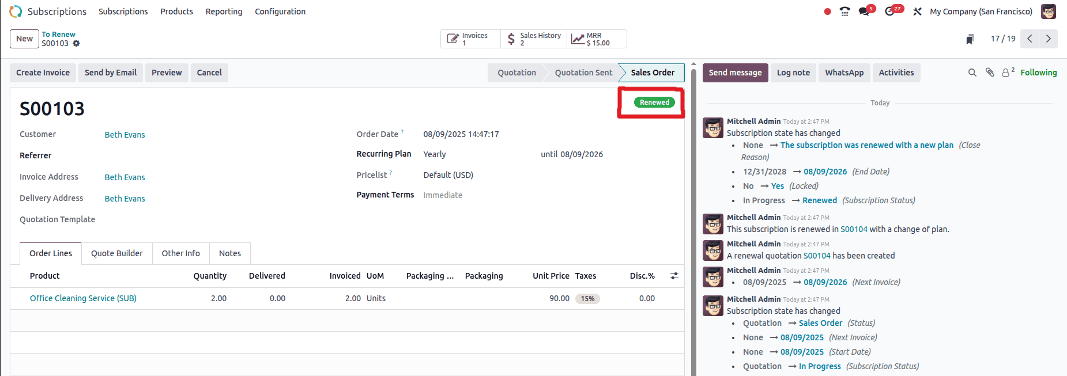Image resolution: width=1067 pixels, height=376 pixels.
Task: Switch to the Quote Builder tab
Action: pyautogui.click(x=117, y=253)
